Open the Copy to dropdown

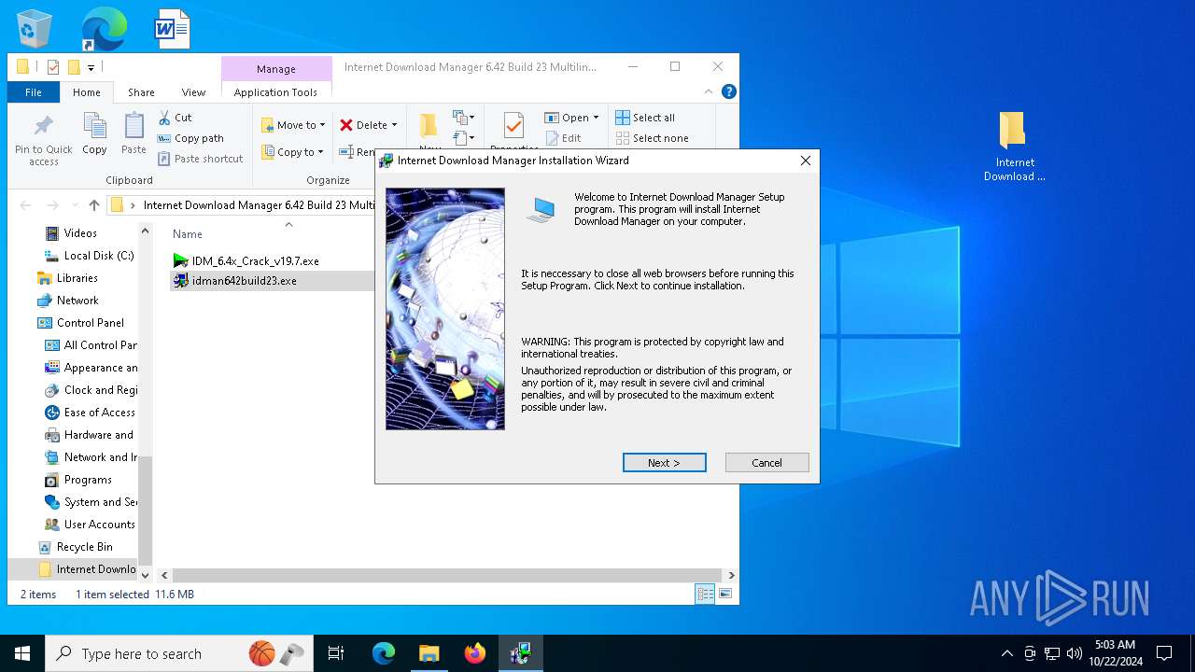coord(292,152)
